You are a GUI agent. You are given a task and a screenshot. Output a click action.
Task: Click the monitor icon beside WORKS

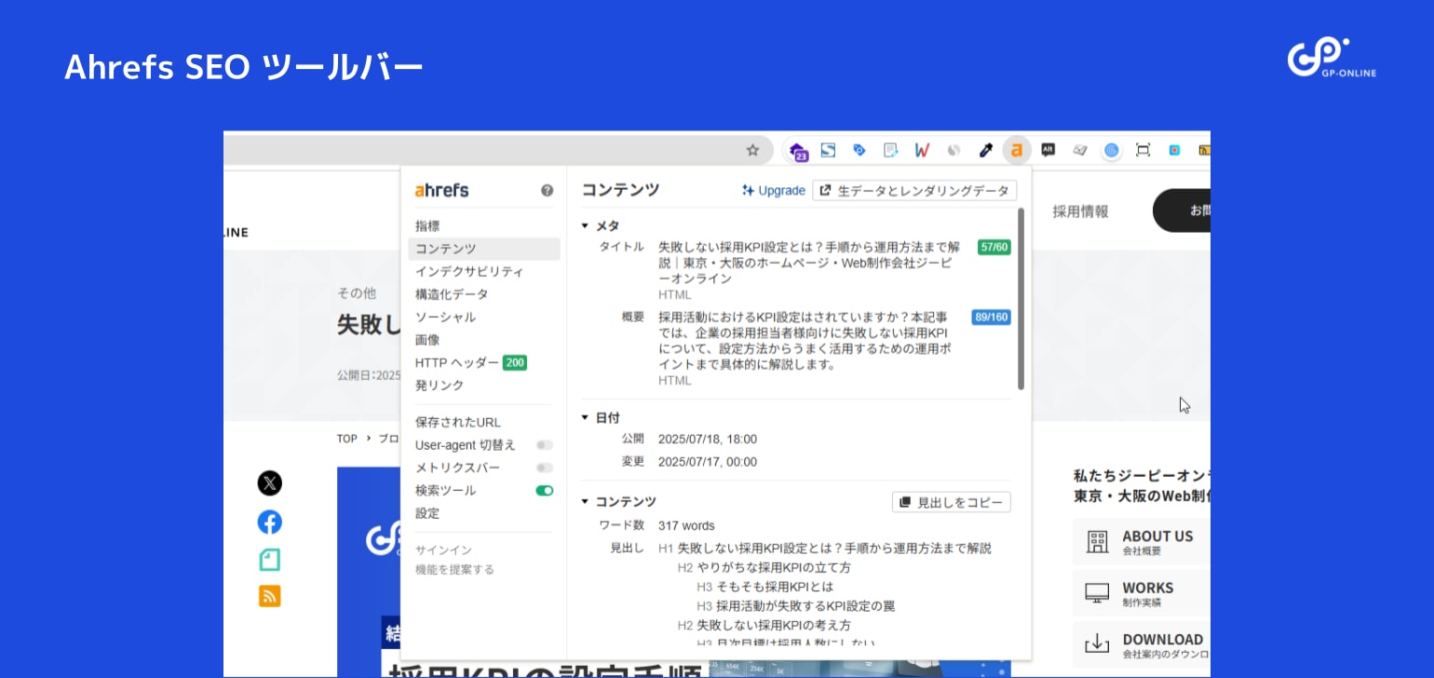click(1098, 593)
